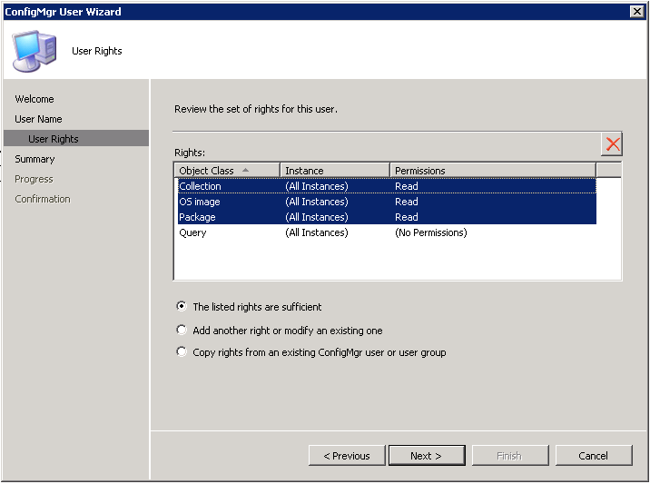Click the computer icon in wizard header
Screen dimensions: 650x484
(x=34, y=51)
